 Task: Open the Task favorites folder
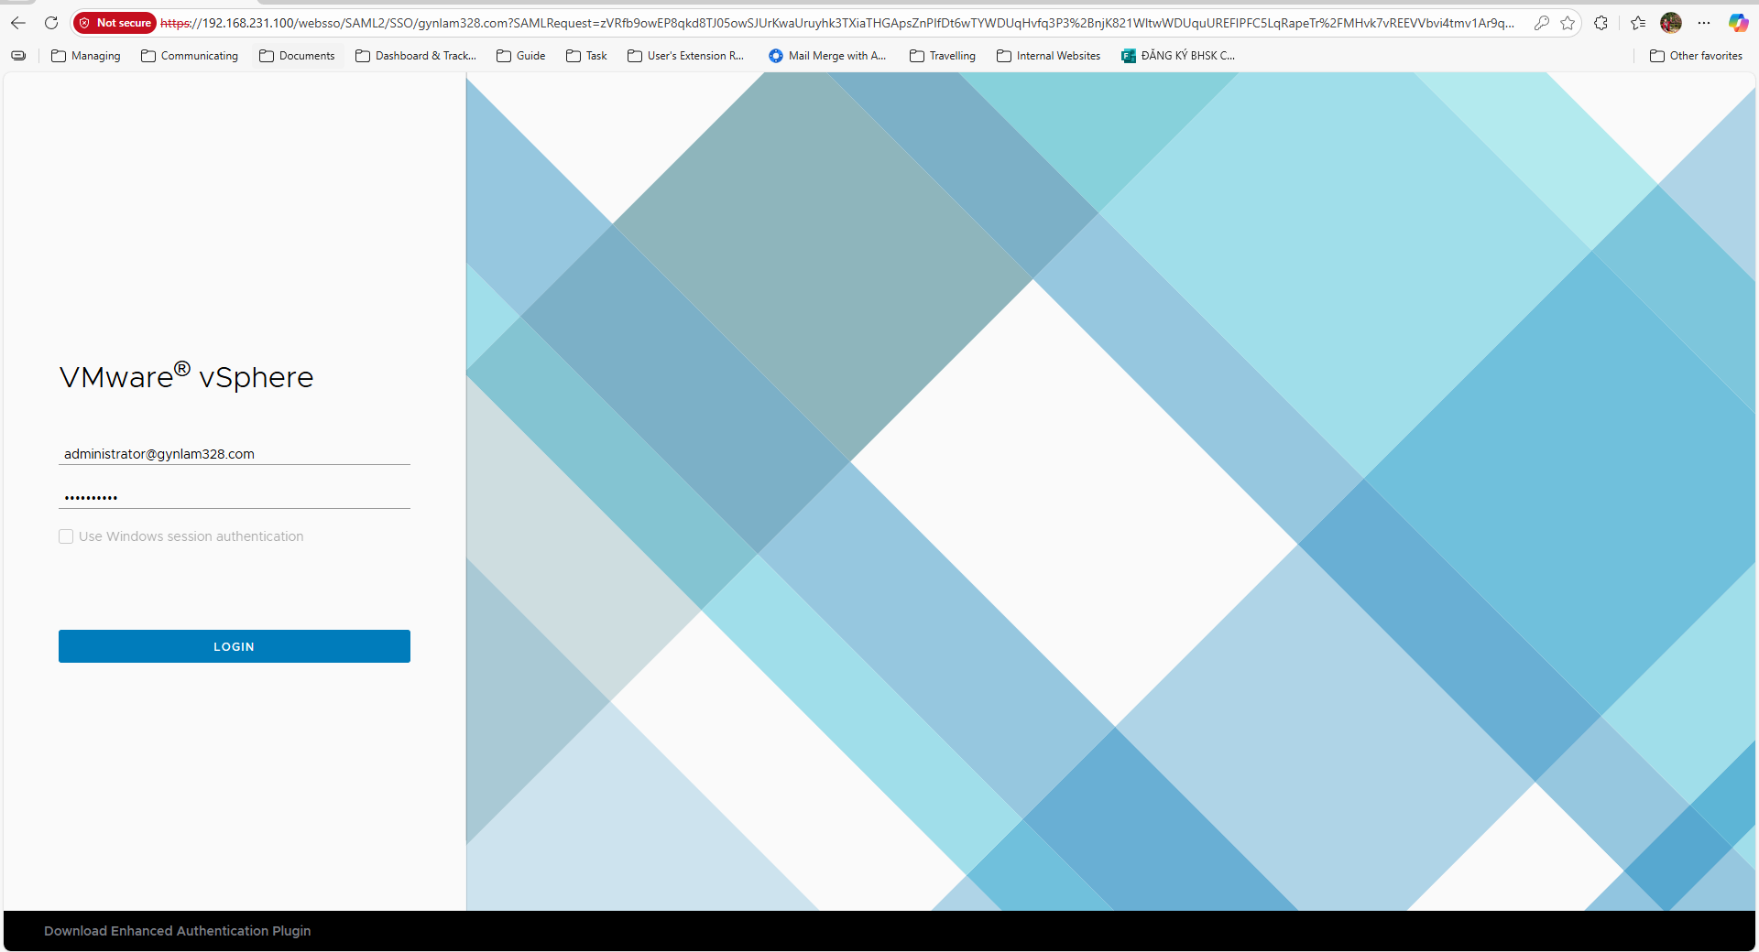[587, 56]
